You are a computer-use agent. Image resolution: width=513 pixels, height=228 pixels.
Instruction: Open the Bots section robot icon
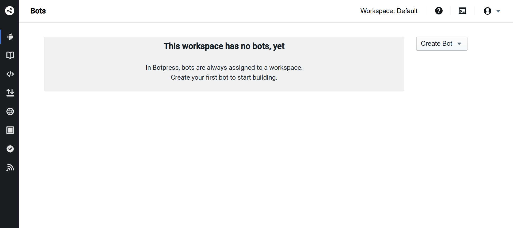pyautogui.click(x=10, y=37)
